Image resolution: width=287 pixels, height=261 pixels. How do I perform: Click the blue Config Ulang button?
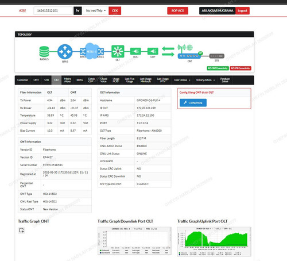pos(193,103)
